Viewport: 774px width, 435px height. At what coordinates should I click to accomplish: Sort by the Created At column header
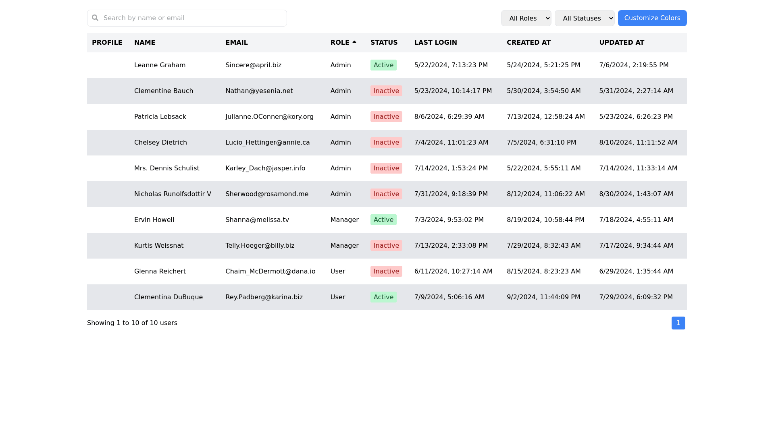tap(528, 43)
